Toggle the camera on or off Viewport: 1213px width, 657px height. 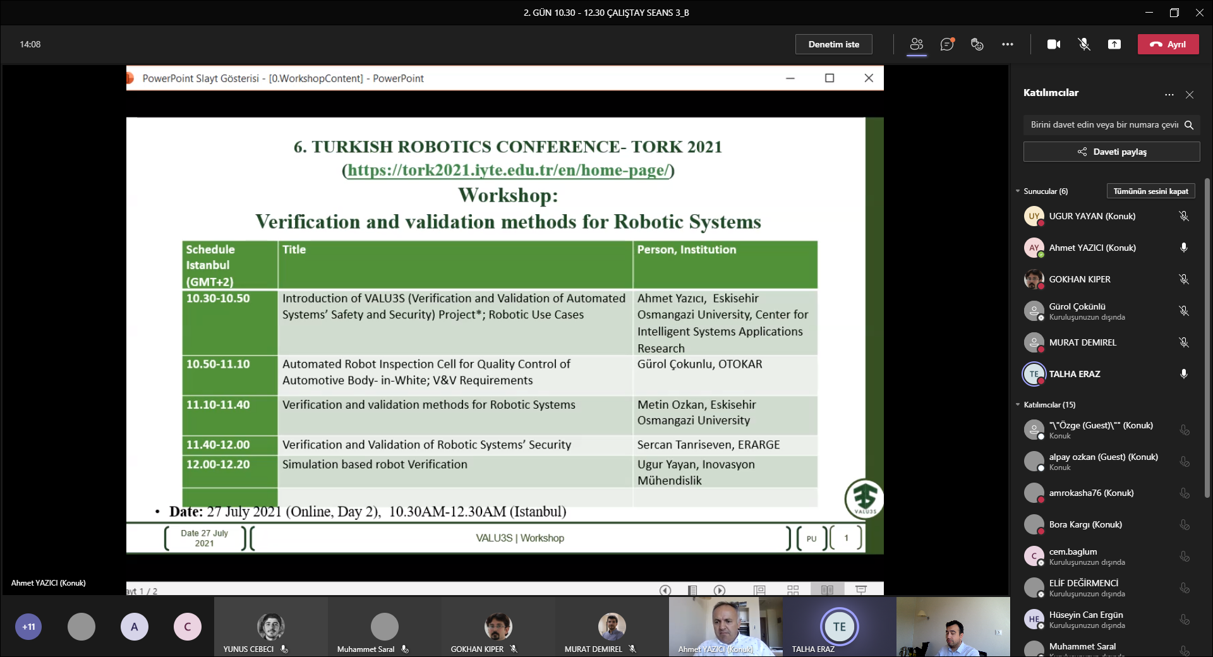click(1054, 44)
